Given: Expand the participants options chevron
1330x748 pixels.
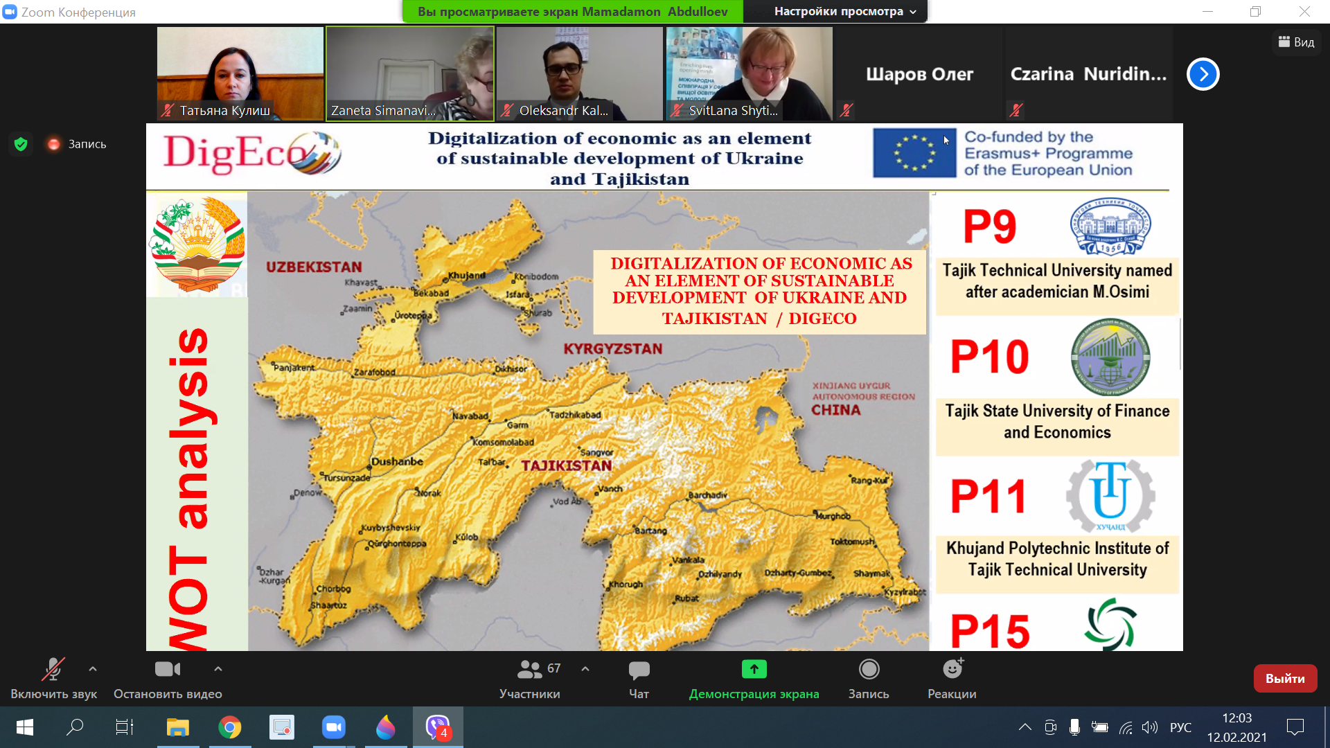Looking at the screenshot, I should click(585, 669).
